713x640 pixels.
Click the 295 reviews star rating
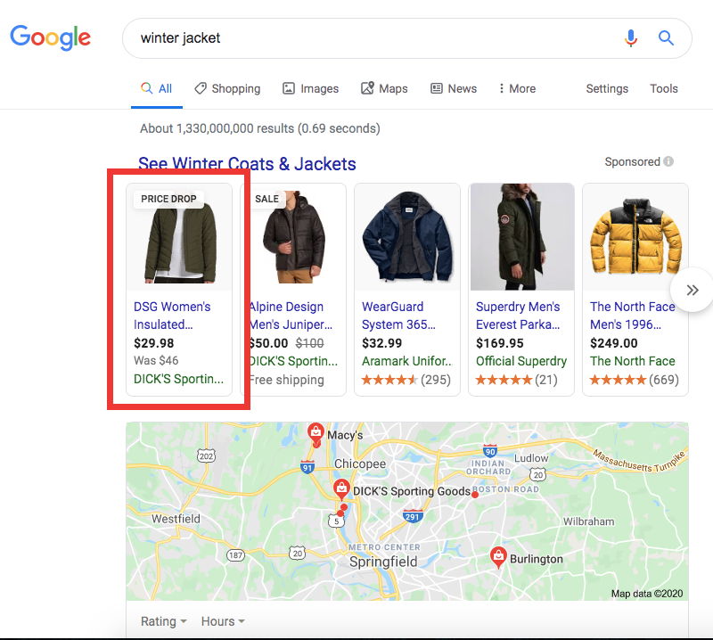tap(406, 380)
